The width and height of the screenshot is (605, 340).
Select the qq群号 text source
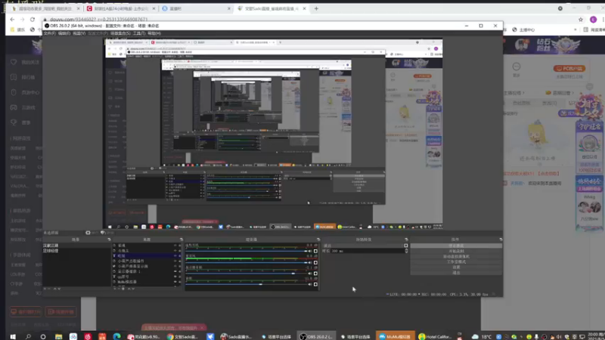click(x=123, y=277)
